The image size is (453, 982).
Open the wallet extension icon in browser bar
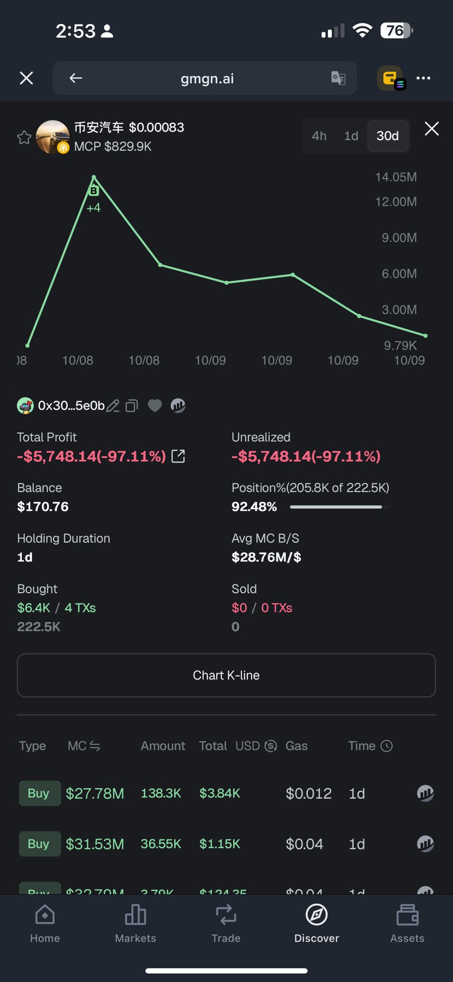coord(391,78)
